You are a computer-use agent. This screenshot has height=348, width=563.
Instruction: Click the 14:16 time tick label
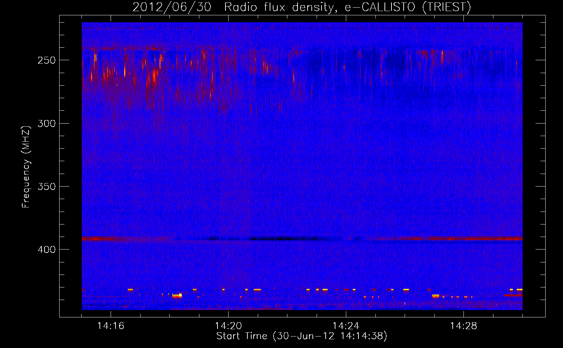(x=111, y=326)
